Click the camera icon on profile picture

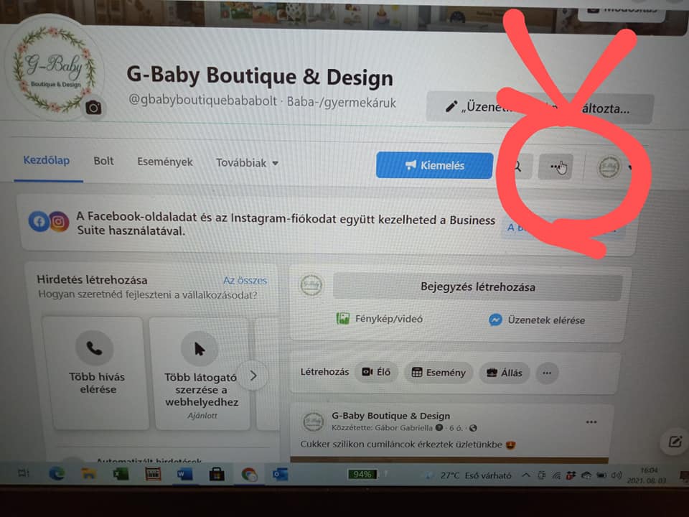click(x=93, y=107)
